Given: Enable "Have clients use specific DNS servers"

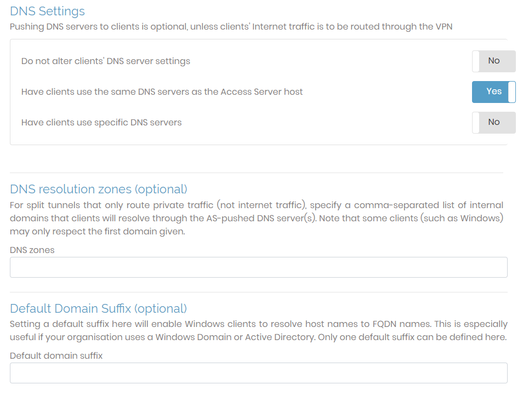Looking at the screenshot, I should click(x=493, y=122).
